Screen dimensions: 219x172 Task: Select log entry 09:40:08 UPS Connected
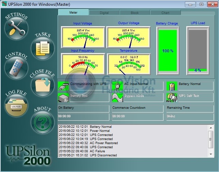pos(86,147)
